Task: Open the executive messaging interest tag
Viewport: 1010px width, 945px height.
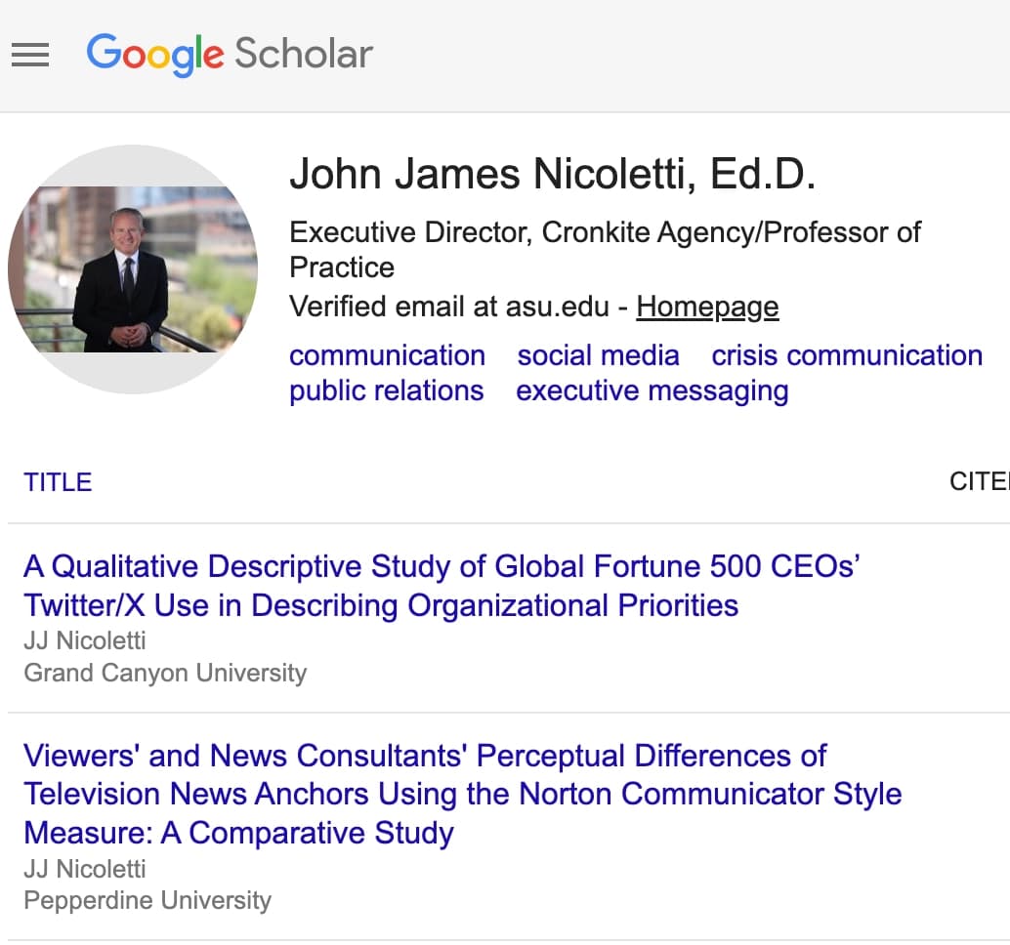Action: pyautogui.click(x=652, y=390)
